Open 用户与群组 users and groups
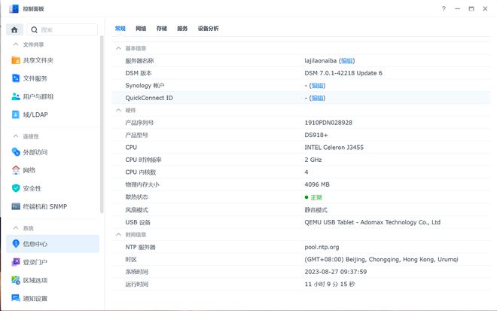The image size is (497, 311). (38, 96)
